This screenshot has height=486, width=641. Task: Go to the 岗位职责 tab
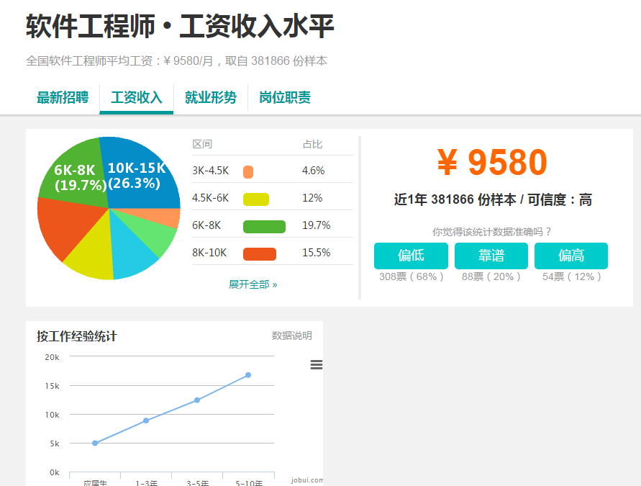[x=285, y=98]
